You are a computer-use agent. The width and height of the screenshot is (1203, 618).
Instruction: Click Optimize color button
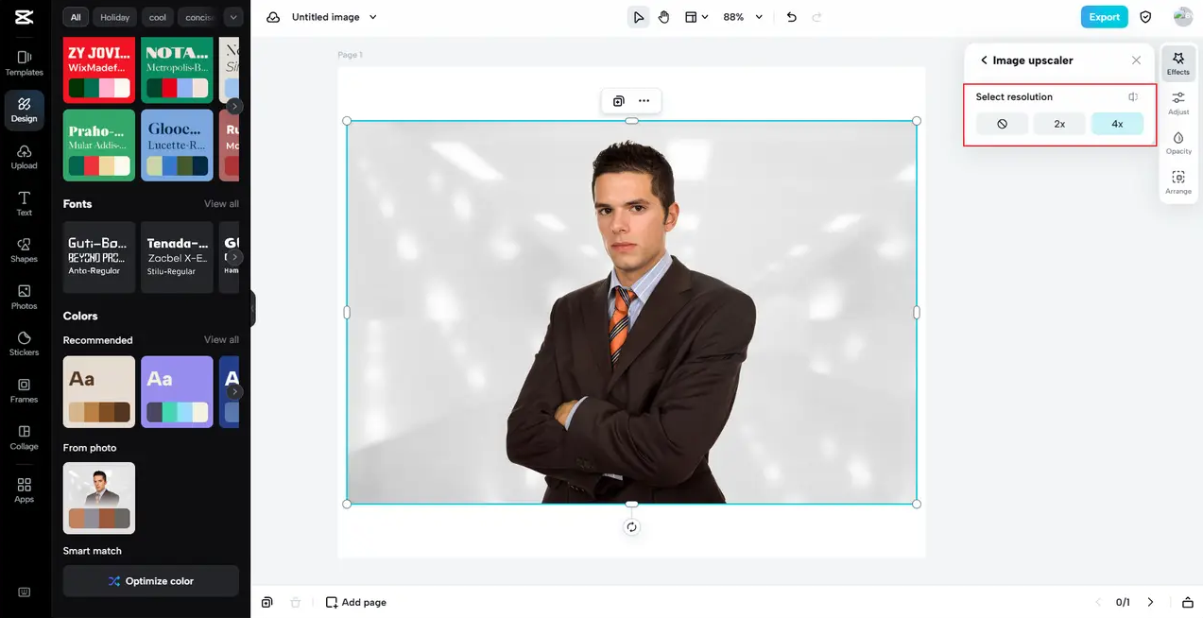[151, 581]
